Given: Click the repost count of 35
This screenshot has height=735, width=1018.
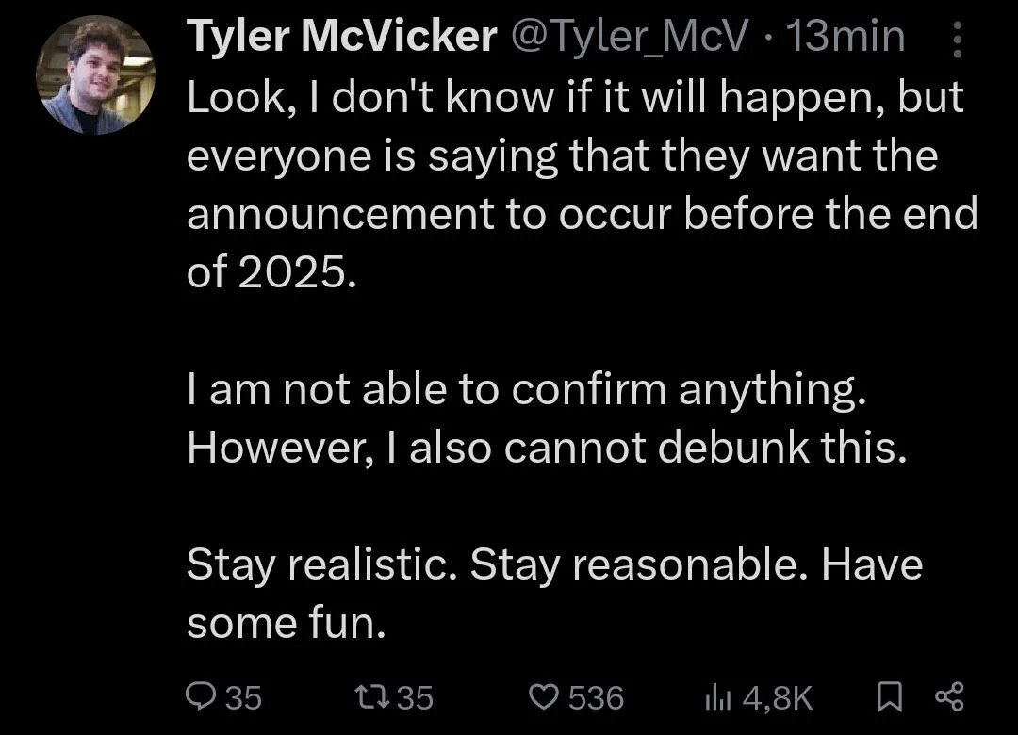Looking at the screenshot, I should (x=414, y=697).
